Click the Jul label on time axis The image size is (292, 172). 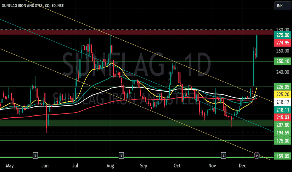click(x=75, y=166)
